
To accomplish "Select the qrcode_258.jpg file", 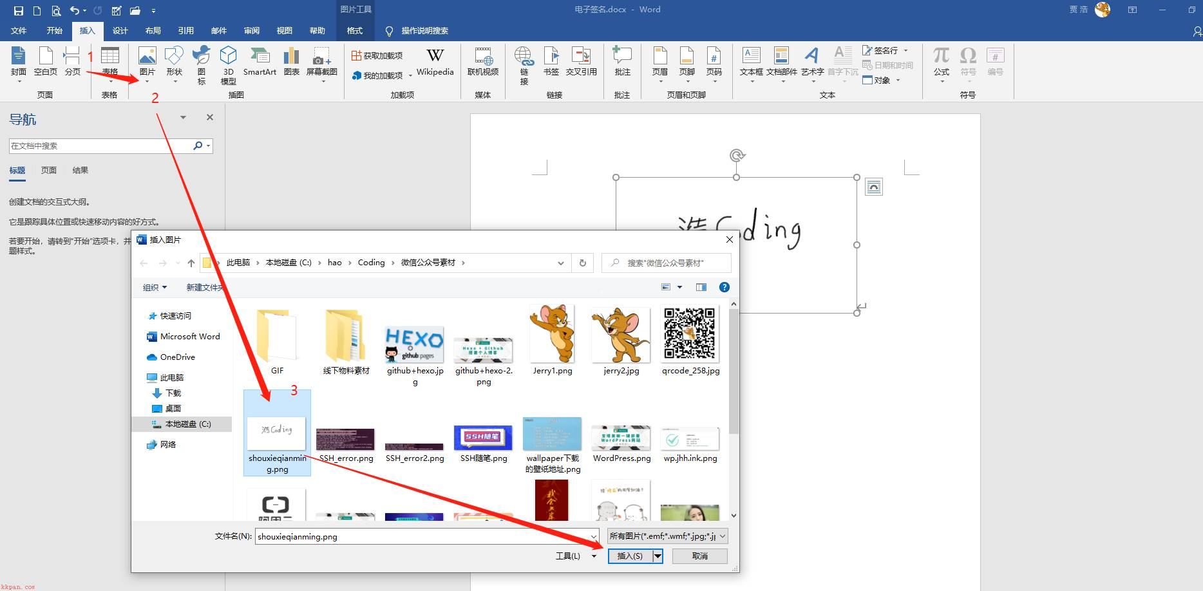I will (x=690, y=340).
